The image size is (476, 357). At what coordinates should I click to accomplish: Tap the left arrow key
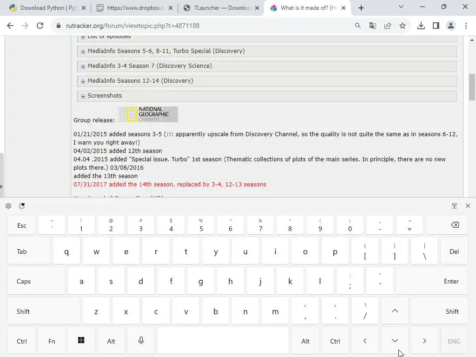pos(365,341)
